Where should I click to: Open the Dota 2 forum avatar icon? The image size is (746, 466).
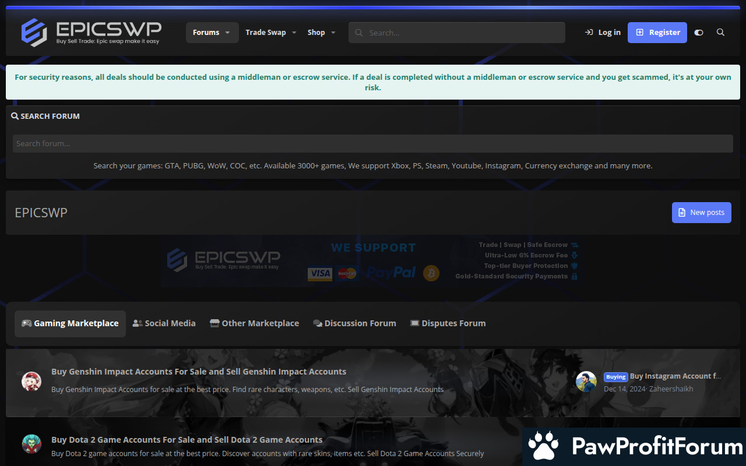click(31, 444)
